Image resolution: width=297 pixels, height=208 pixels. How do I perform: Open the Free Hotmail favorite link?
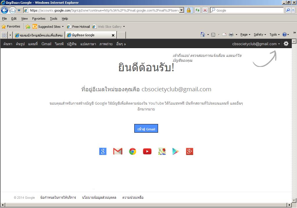78,26
